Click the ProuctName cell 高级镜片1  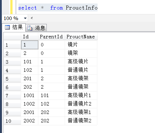pyautogui.click(x=81, y=95)
